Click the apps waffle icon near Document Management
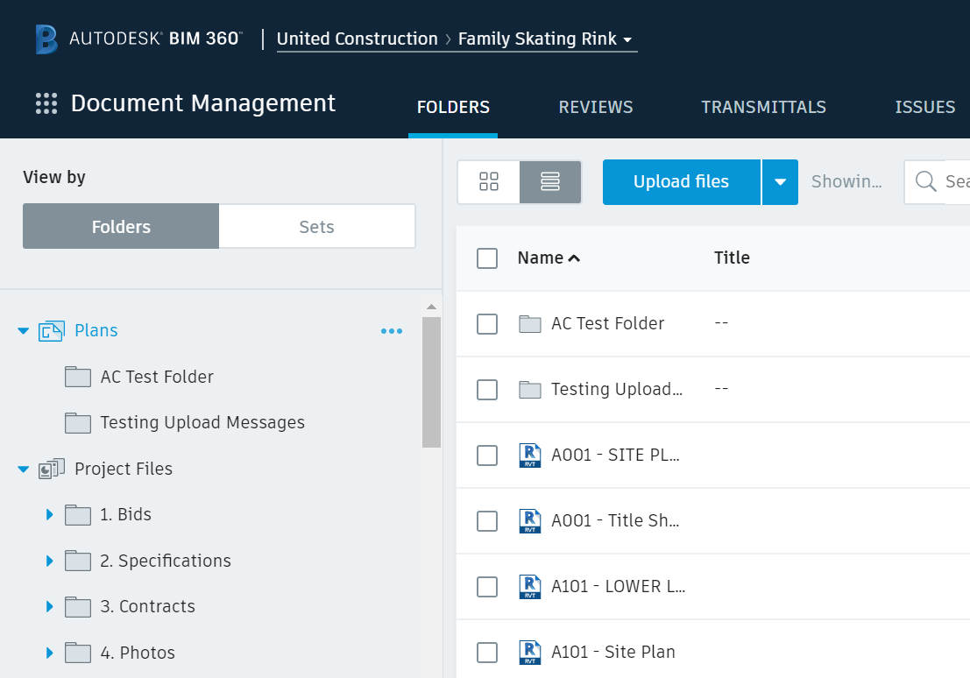Image resolution: width=970 pixels, height=678 pixels. click(46, 103)
